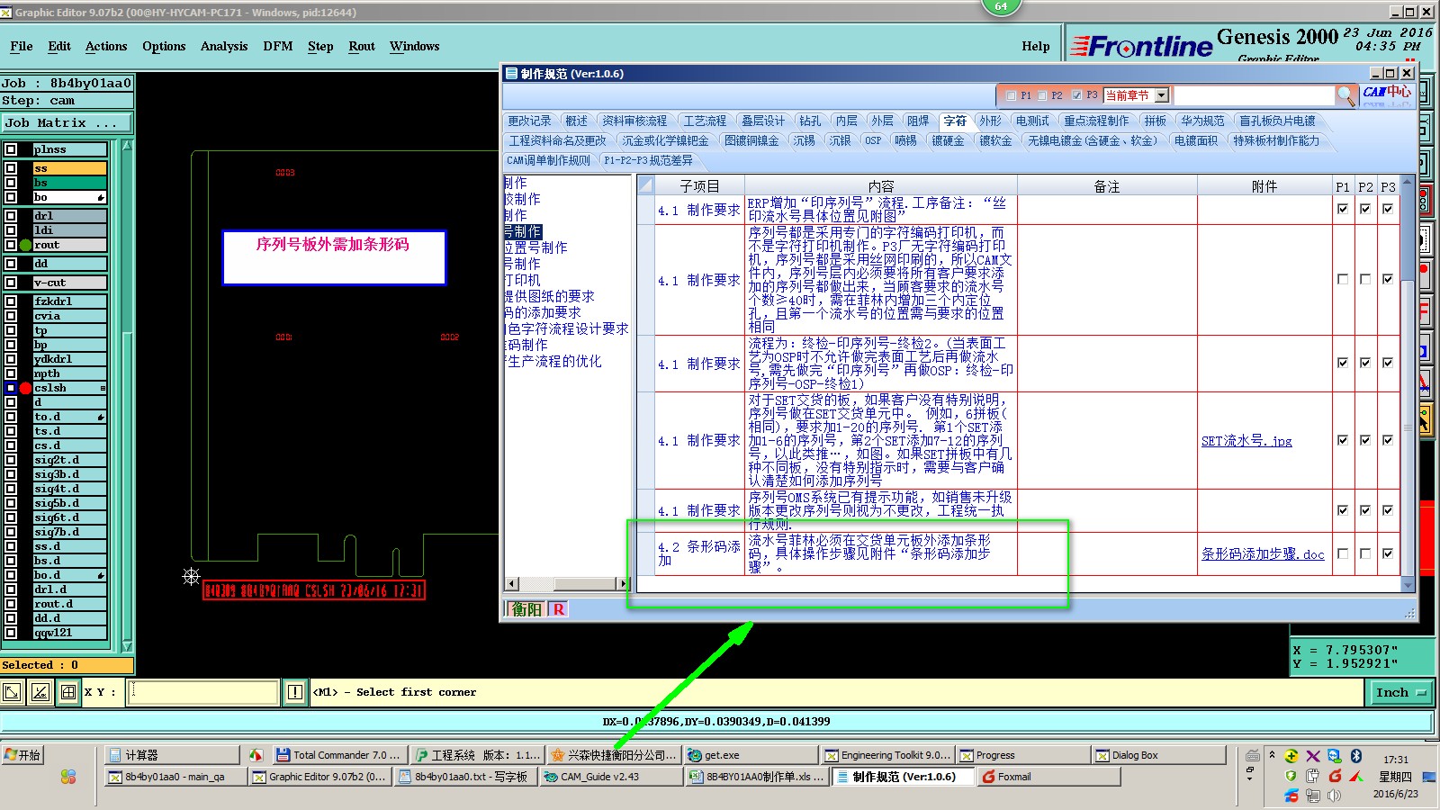Click the taskbar toolbar down arrow
Image resolution: width=1440 pixels, height=810 pixels.
1250,777
